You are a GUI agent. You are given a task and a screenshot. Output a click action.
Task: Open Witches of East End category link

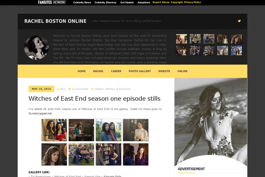tap(118, 89)
